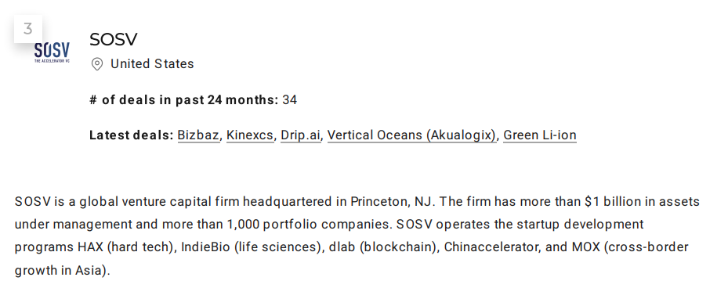
Task: Click the United States location text
Action: coord(152,63)
